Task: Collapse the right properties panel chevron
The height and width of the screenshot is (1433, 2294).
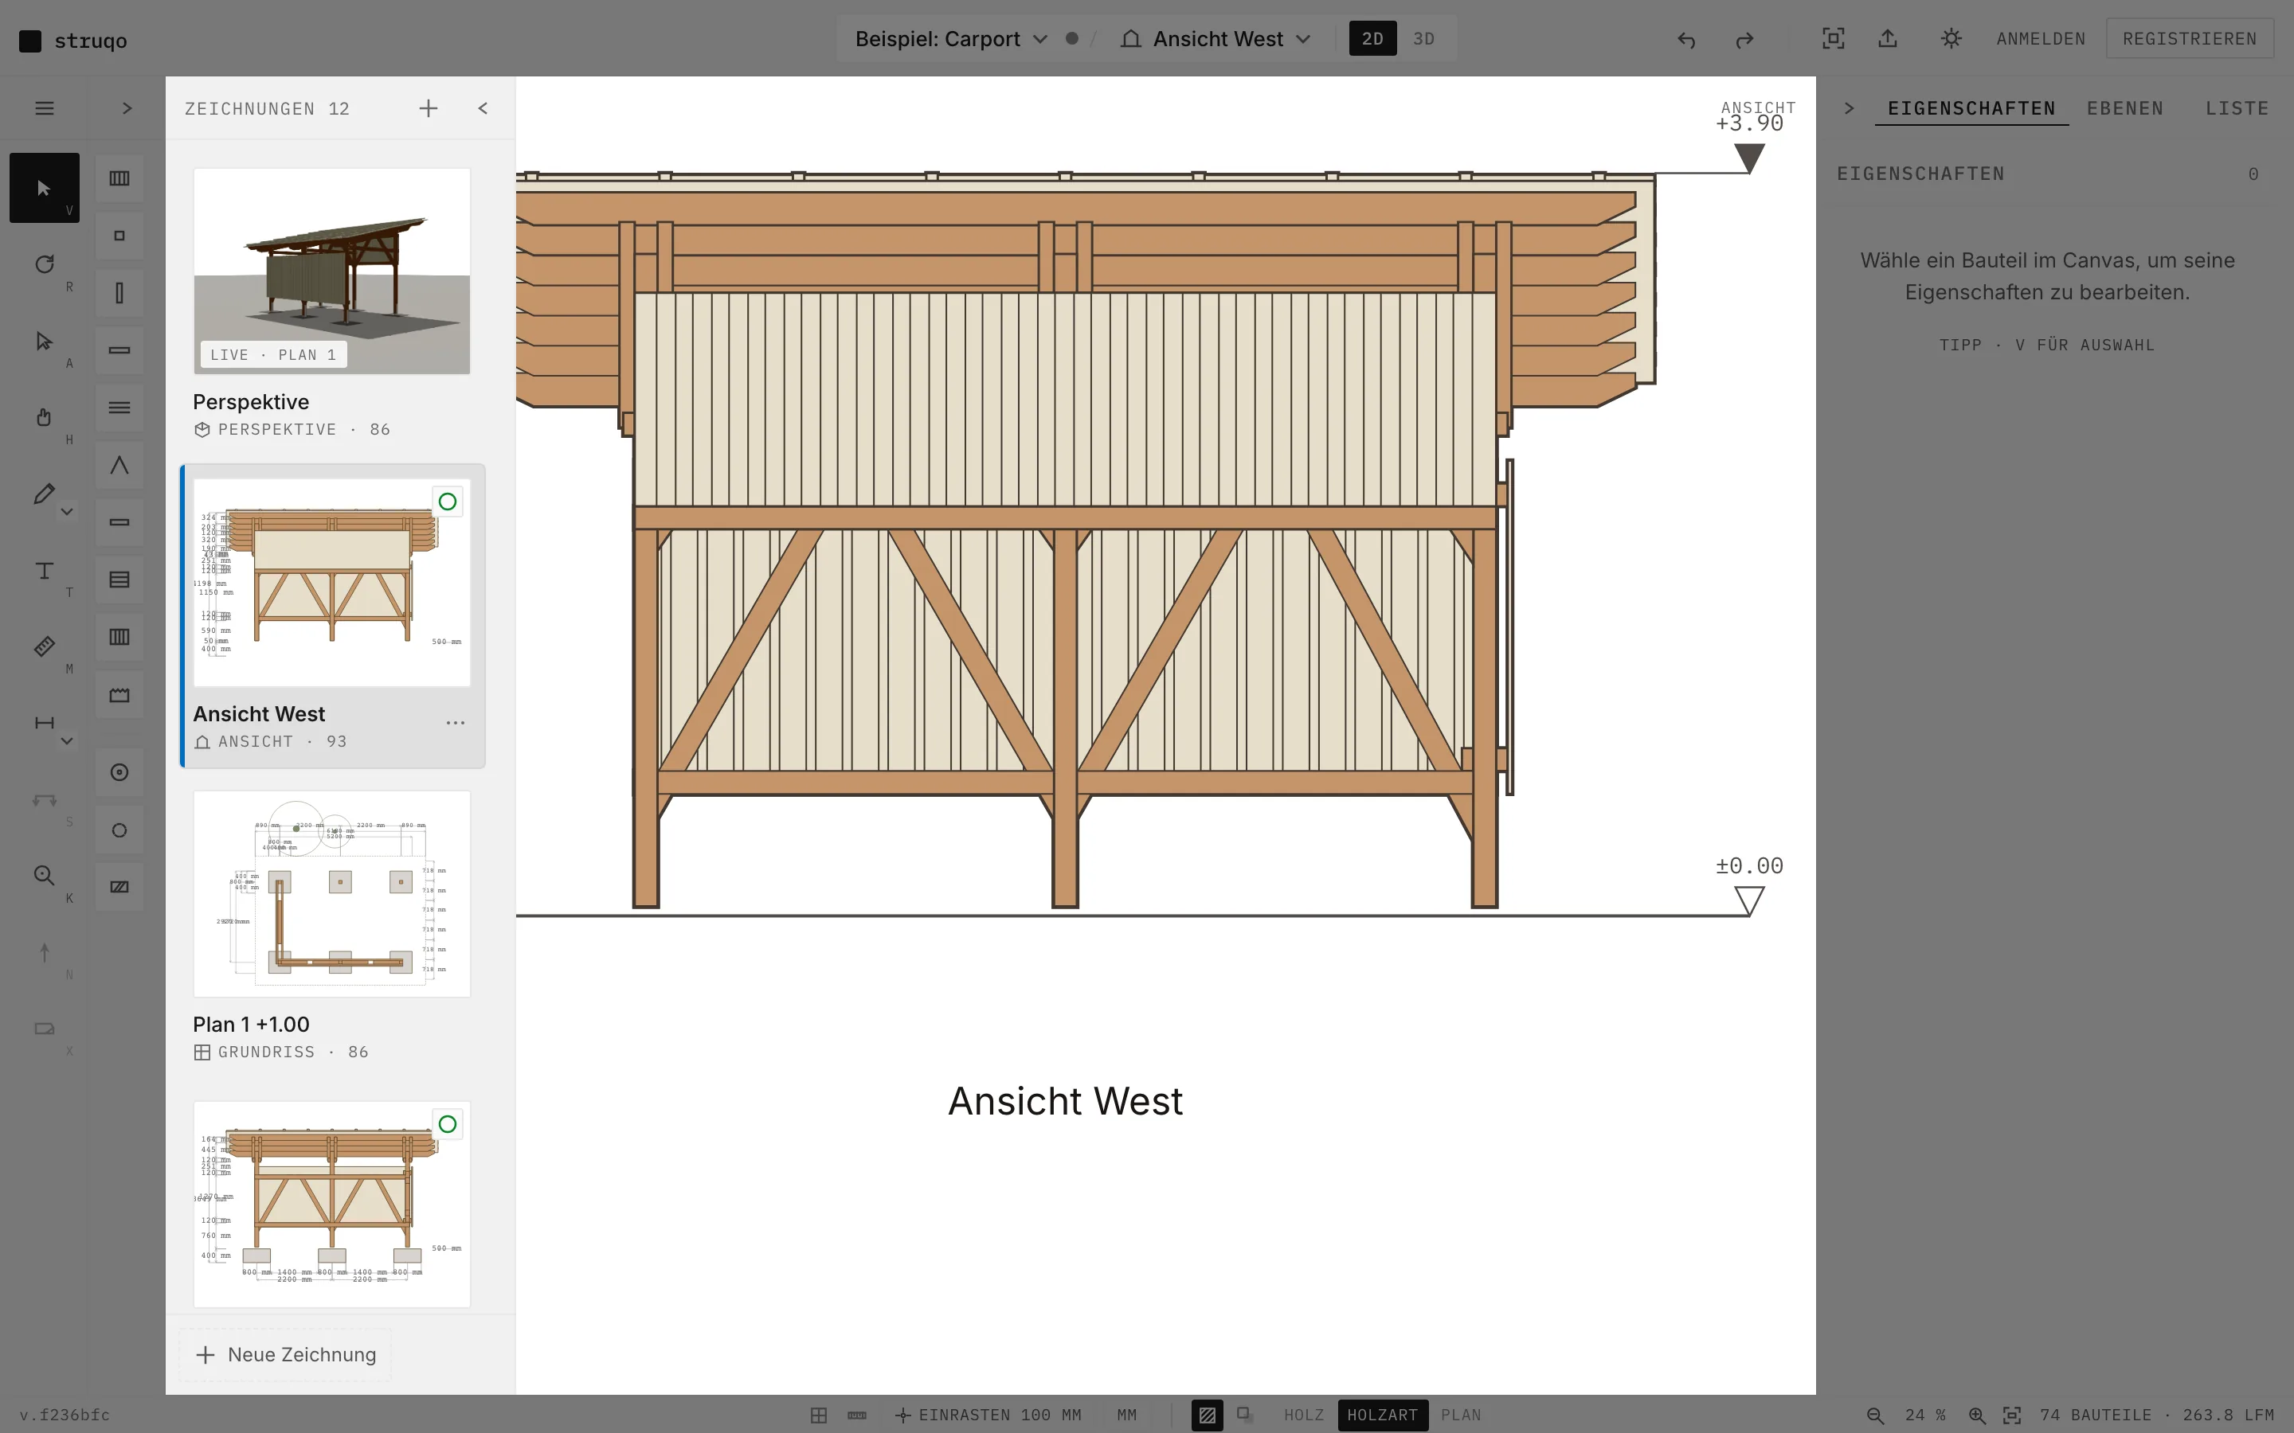Action: point(1849,108)
